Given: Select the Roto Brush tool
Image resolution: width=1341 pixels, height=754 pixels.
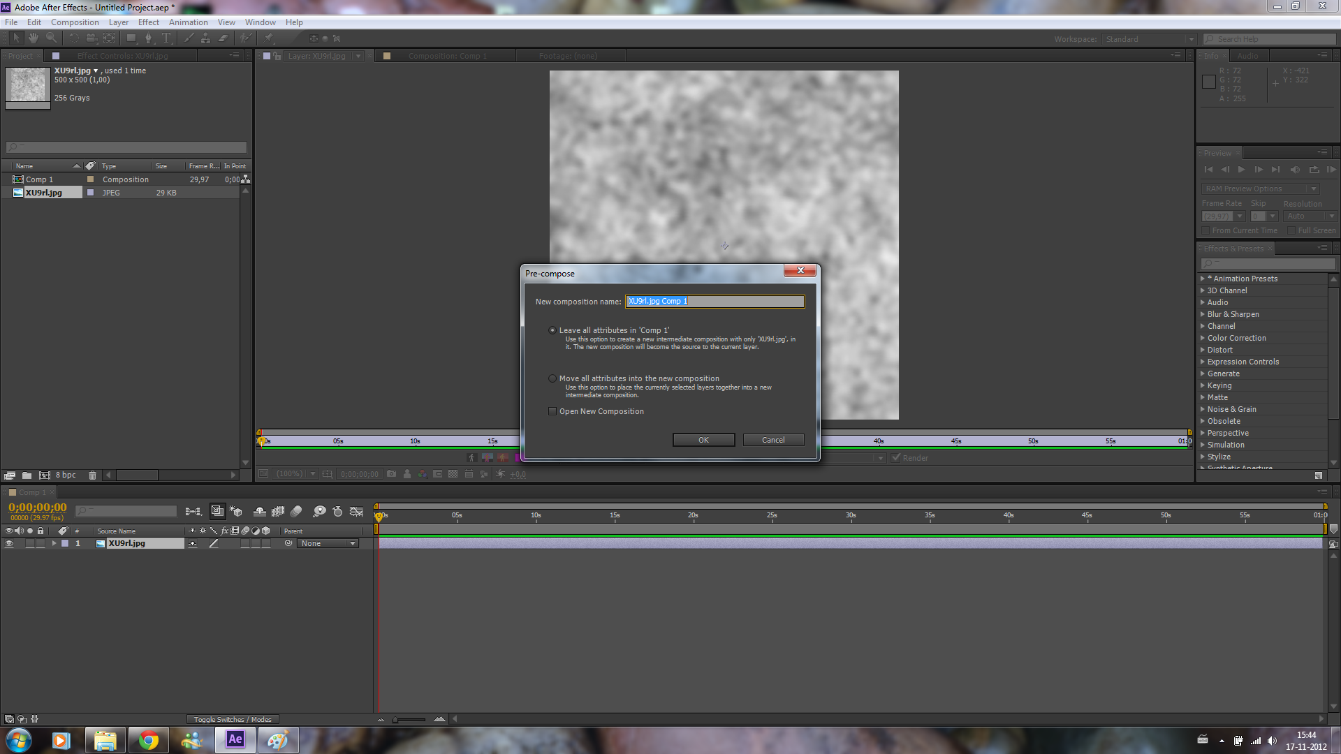Looking at the screenshot, I should coord(246,38).
